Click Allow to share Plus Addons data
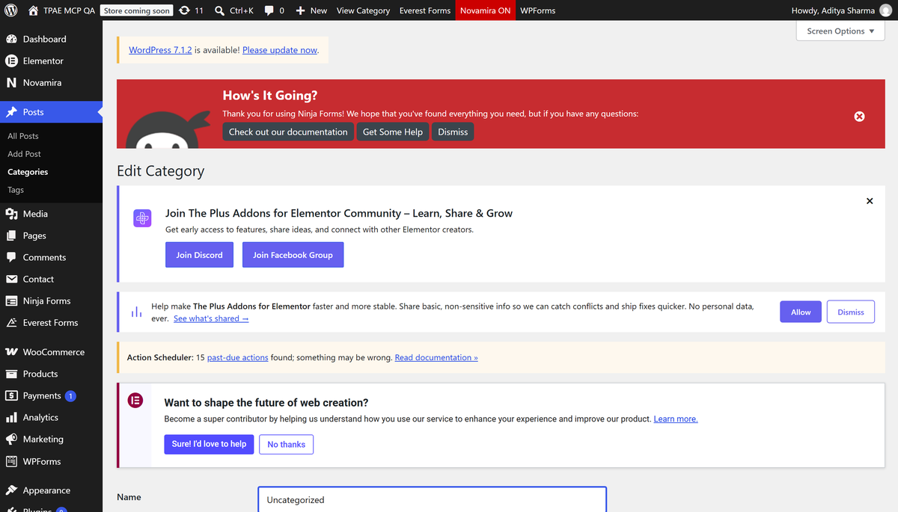The width and height of the screenshot is (898, 512). click(x=801, y=312)
